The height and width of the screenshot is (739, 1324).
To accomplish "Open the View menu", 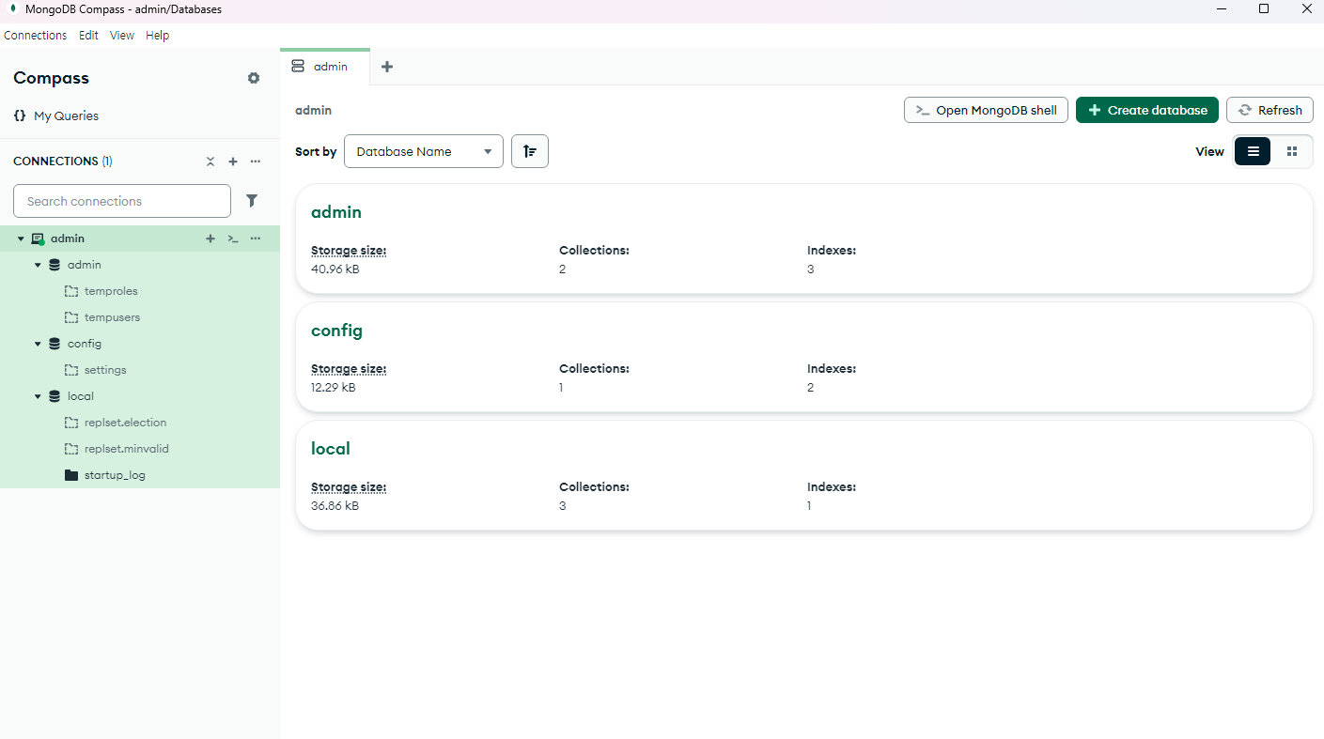I will (x=122, y=35).
